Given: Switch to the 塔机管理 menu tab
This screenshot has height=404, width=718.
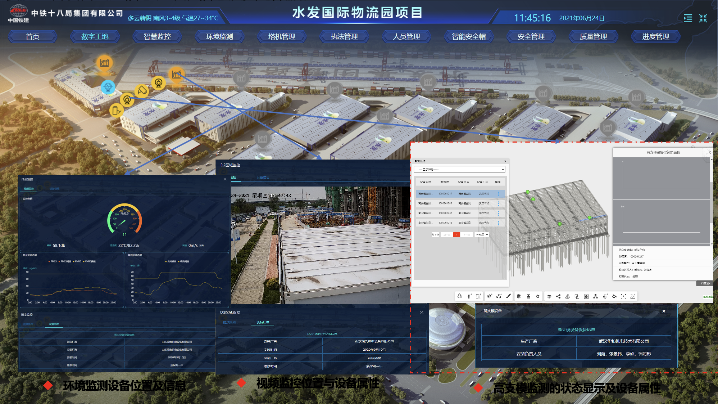Looking at the screenshot, I should [282, 36].
